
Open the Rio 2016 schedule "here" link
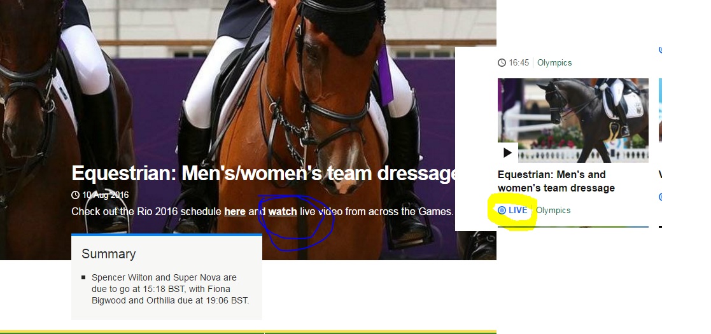(234, 211)
